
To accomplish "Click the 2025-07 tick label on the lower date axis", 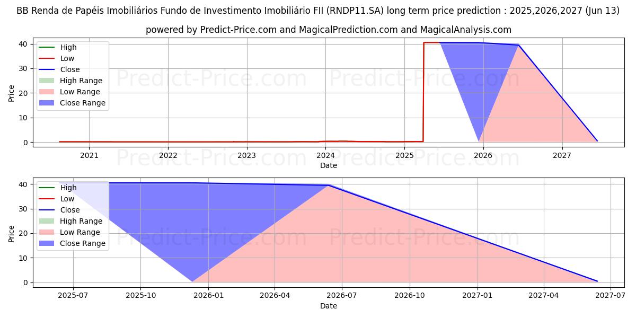I will 73,296.
